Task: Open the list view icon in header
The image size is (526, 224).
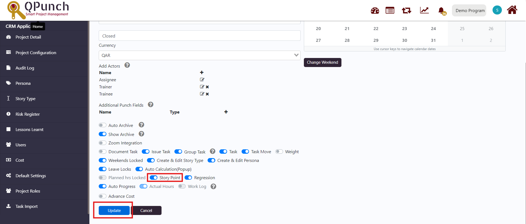Action: [x=390, y=11]
